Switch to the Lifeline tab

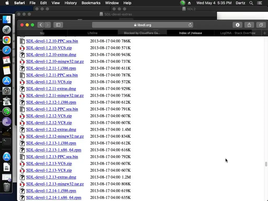pyautogui.click(x=92, y=33)
